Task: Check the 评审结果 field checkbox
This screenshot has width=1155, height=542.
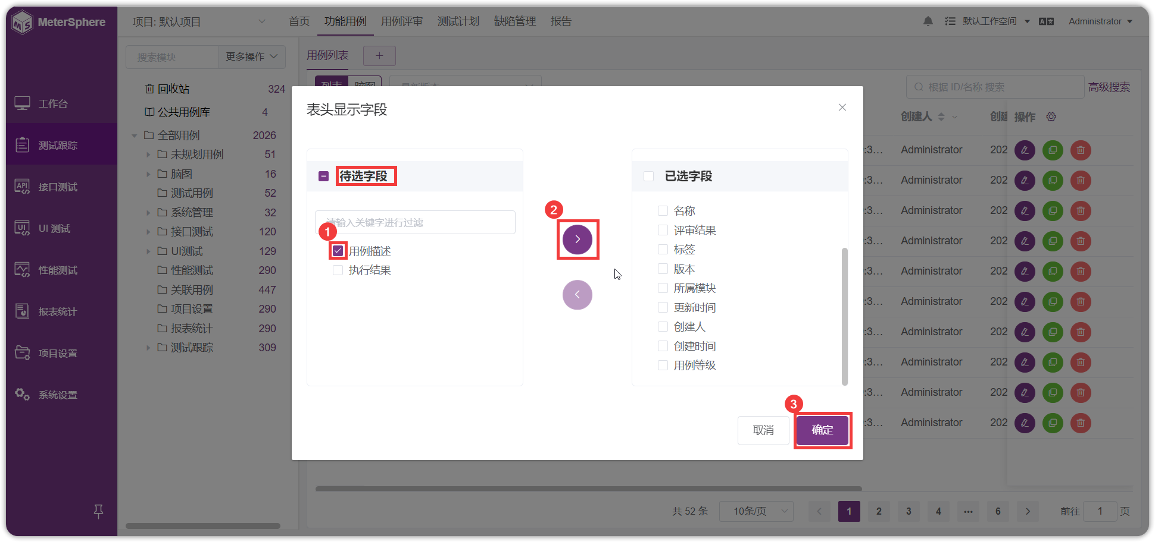Action: tap(663, 230)
